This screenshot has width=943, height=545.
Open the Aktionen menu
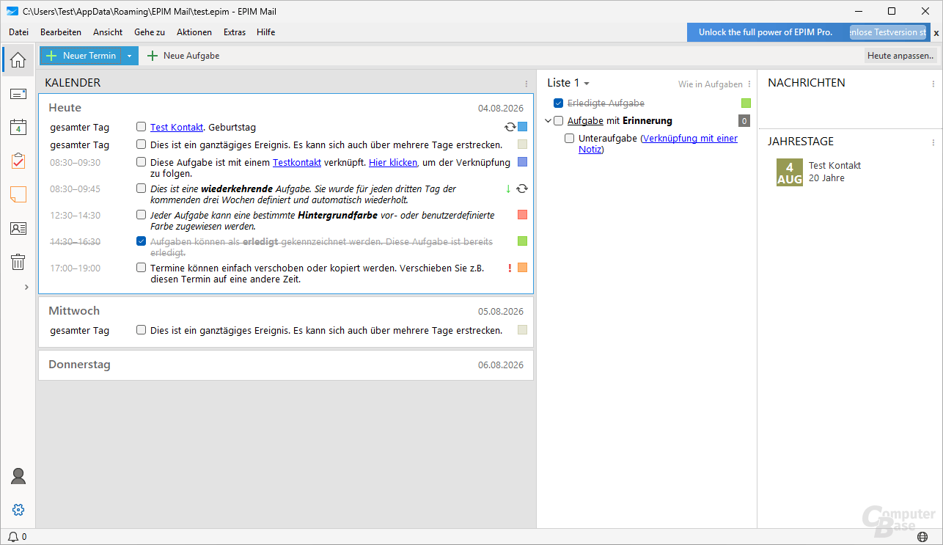coord(194,32)
